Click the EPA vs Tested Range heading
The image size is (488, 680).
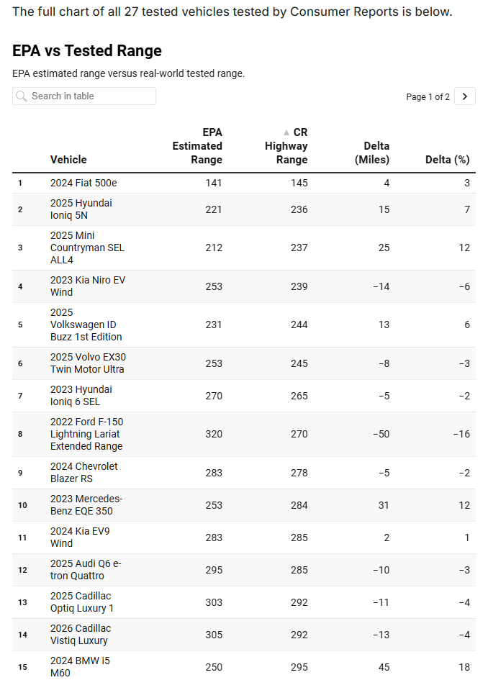87,51
